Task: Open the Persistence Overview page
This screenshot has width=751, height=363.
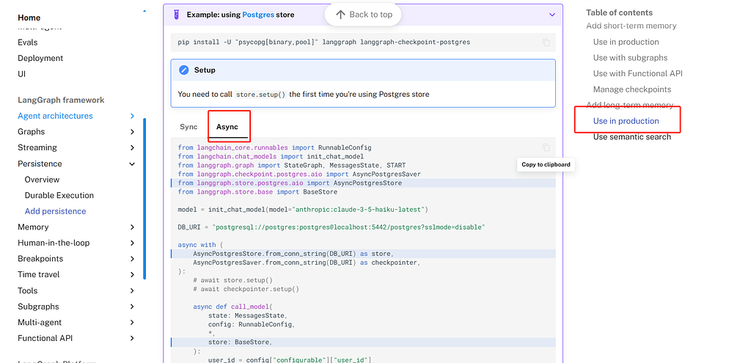Action: click(x=42, y=180)
